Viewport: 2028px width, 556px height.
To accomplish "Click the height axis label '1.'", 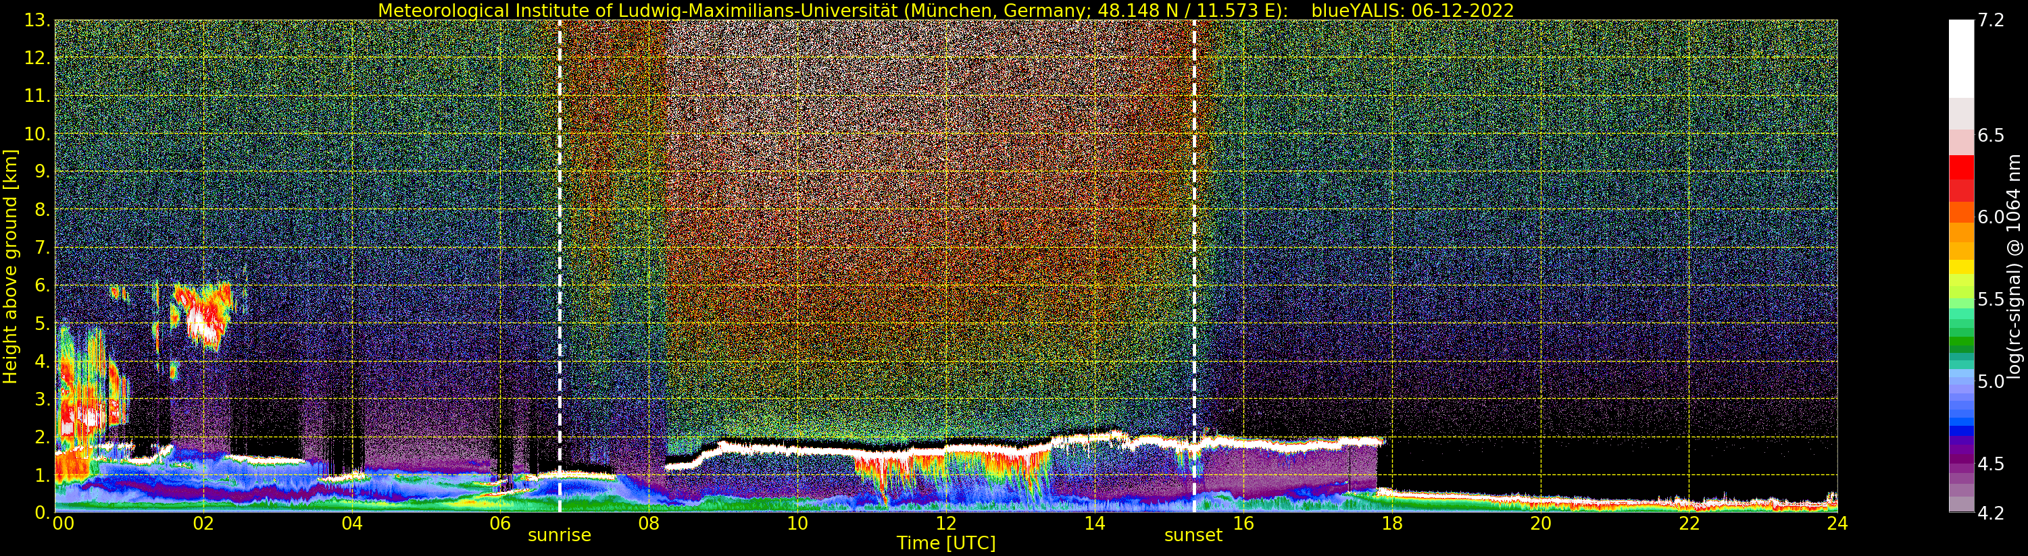I will (43, 475).
